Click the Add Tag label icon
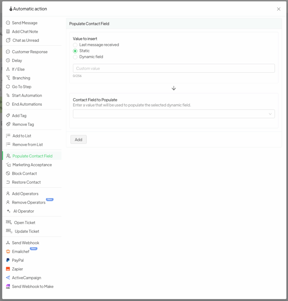The height and width of the screenshot is (301, 288). coord(8,116)
